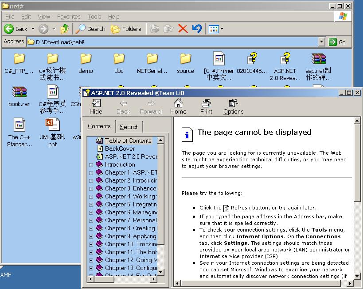
Task: Open the View menu in Explorer
Action: tap(44, 17)
